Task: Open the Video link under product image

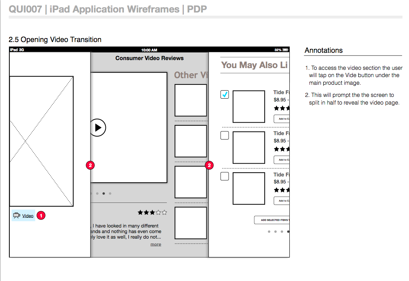Action: [28, 216]
